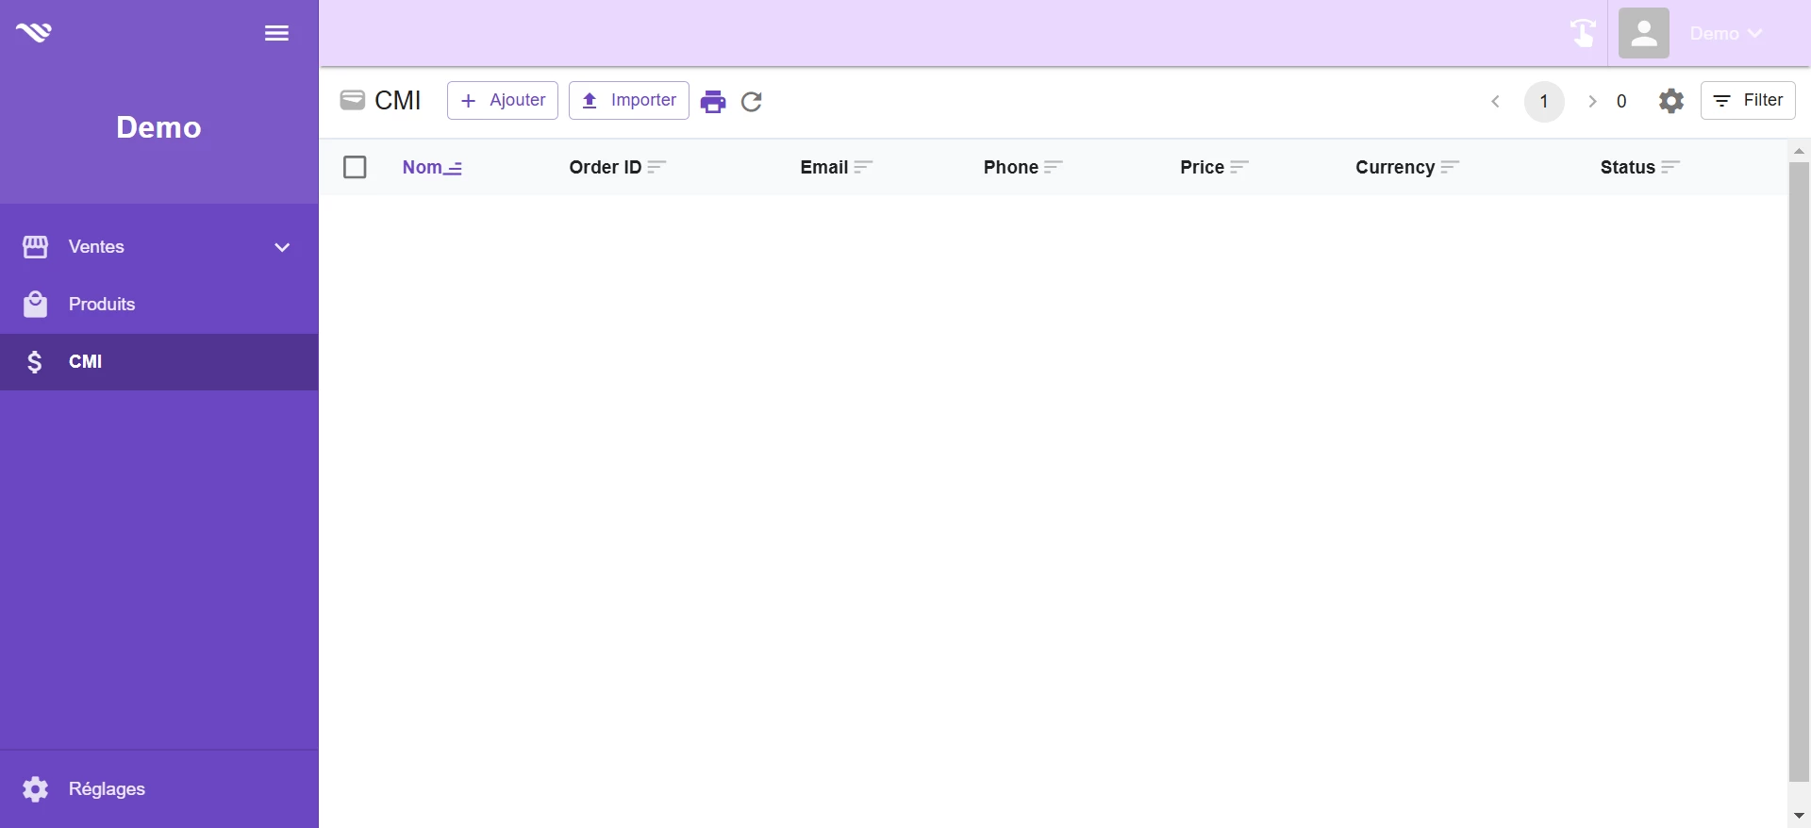Open column settings gear icon
The height and width of the screenshot is (828, 1811).
coord(1671,101)
